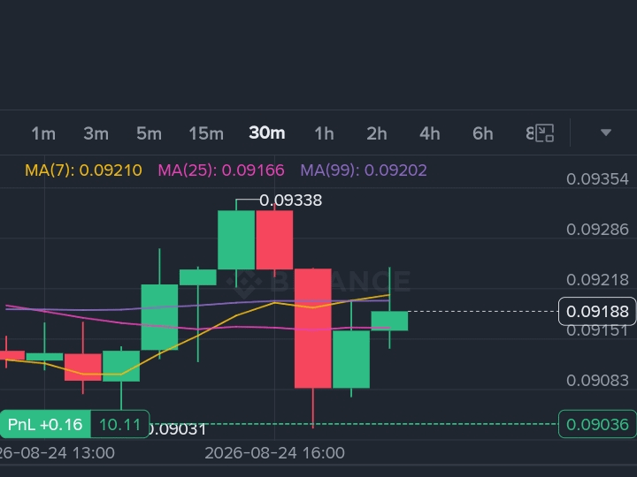This screenshot has height=477, width=637.
Task: Select the 15m timeframe tab
Action: click(206, 133)
